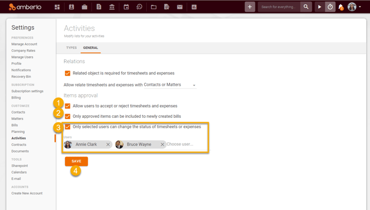Open Company Rates settings
This screenshot has width=370, height=210.
(23, 50)
